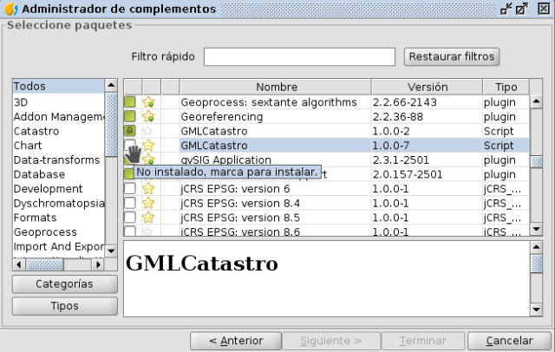Click the star icon of Geoprocess: sextante algorithms
The image size is (555, 352).
click(x=148, y=102)
